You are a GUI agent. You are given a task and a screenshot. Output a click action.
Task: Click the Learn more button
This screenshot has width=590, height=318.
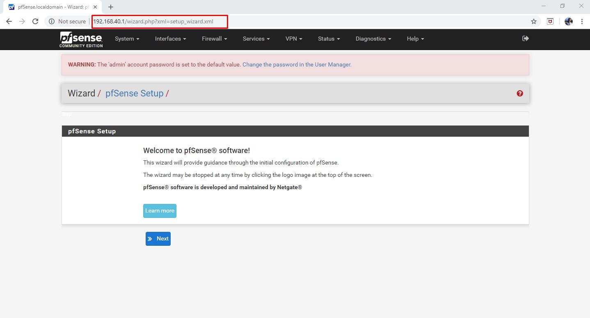click(x=160, y=211)
